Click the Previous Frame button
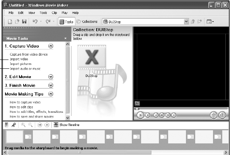 point(162,115)
